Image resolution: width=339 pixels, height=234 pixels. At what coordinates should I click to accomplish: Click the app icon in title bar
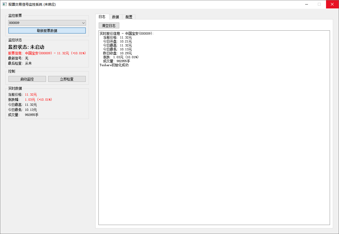5,4
